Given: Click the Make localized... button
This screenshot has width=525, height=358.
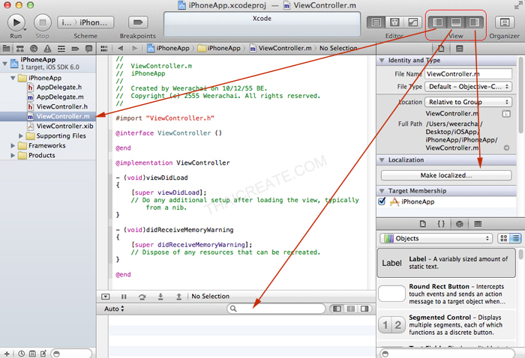Looking at the screenshot, I should (x=445, y=175).
